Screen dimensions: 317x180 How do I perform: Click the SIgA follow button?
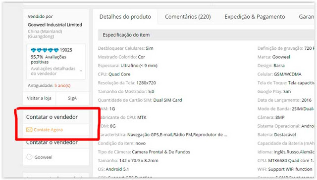72,98
